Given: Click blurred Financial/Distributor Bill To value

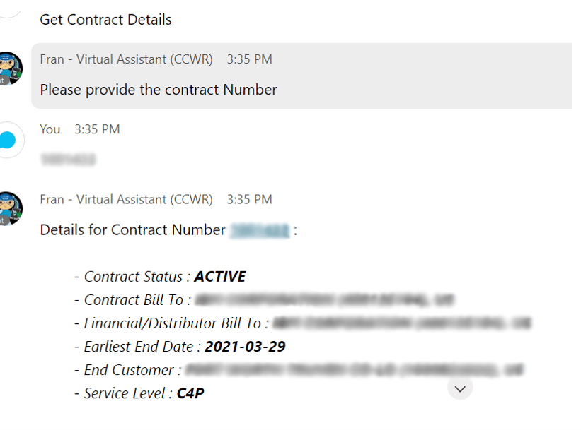Looking at the screenshot, I should (402, 323).
